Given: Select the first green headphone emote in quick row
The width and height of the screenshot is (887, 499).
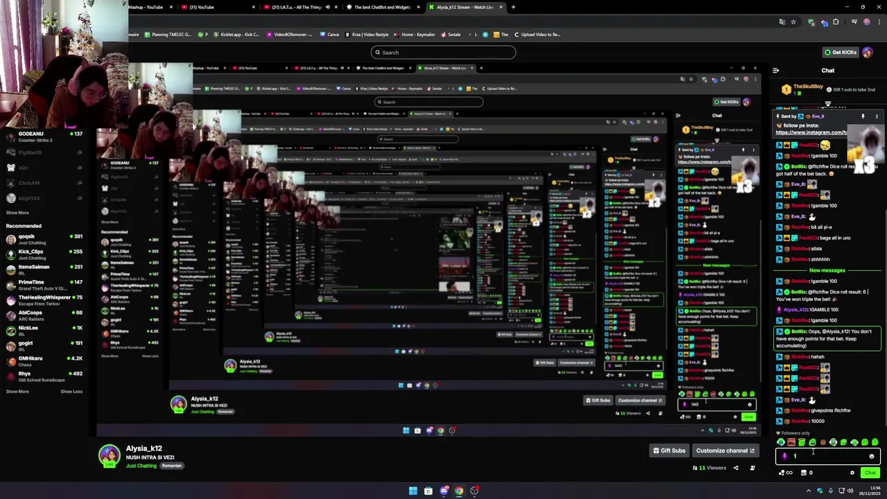Looking at the screenshot, I should click(x=781, y=442).
